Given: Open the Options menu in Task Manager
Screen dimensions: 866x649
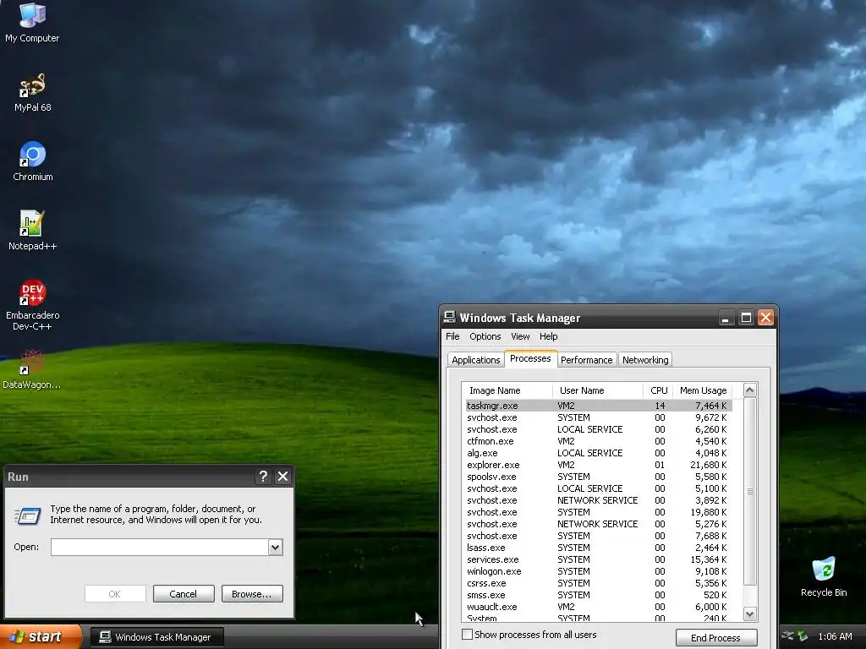Looking at the screenshot, I should 485,336.
